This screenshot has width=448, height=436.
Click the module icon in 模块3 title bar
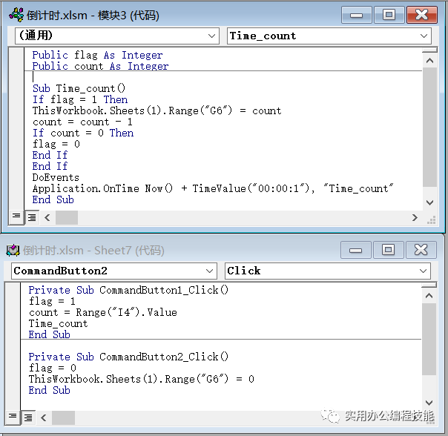click(16, 15)
